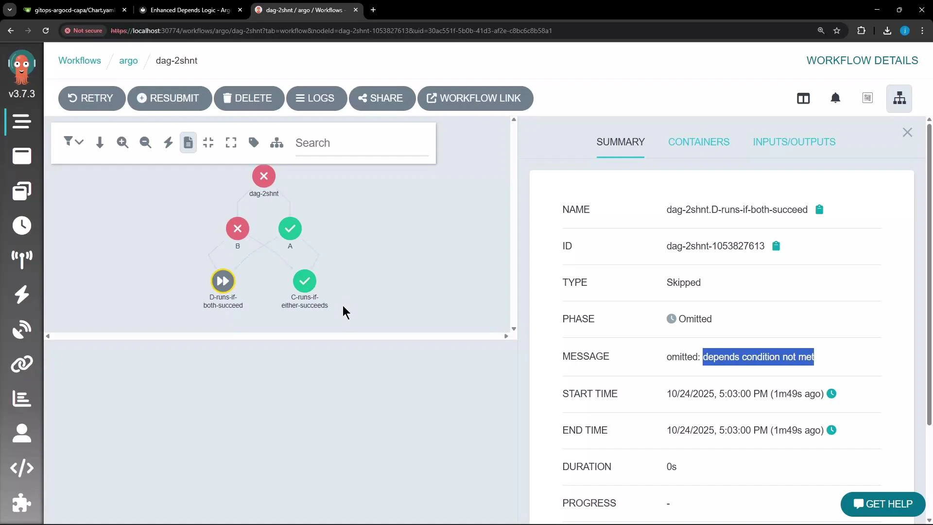The height and width of the screenshot is (525, 933).
Task: Toggle the side panel columns view
Action: pyautogui.click(x=803, y=98)
